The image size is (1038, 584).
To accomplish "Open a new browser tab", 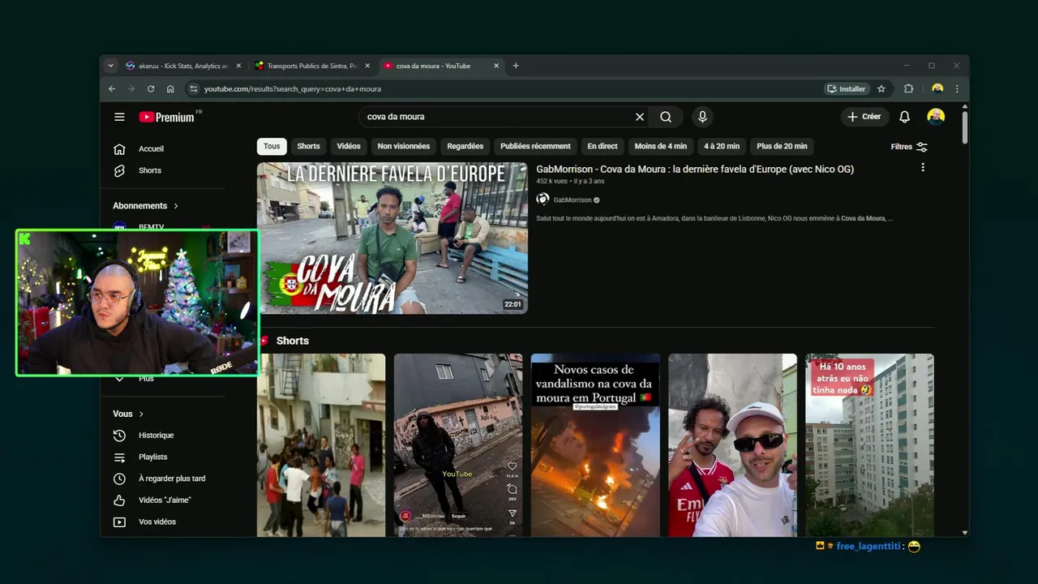I will click(516, 66).
